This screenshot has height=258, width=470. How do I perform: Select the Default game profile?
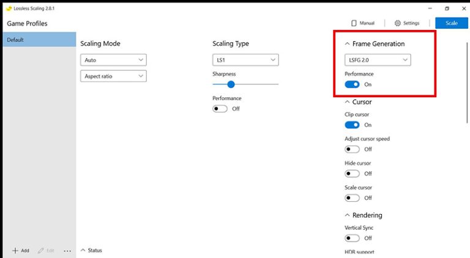38,40
